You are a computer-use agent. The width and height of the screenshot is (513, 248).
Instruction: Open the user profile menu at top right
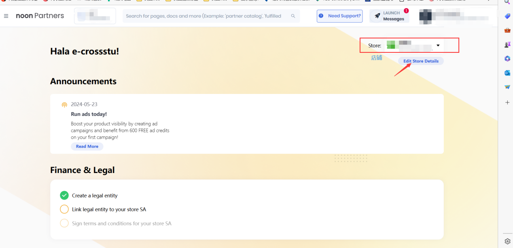[x=453, y=16]
